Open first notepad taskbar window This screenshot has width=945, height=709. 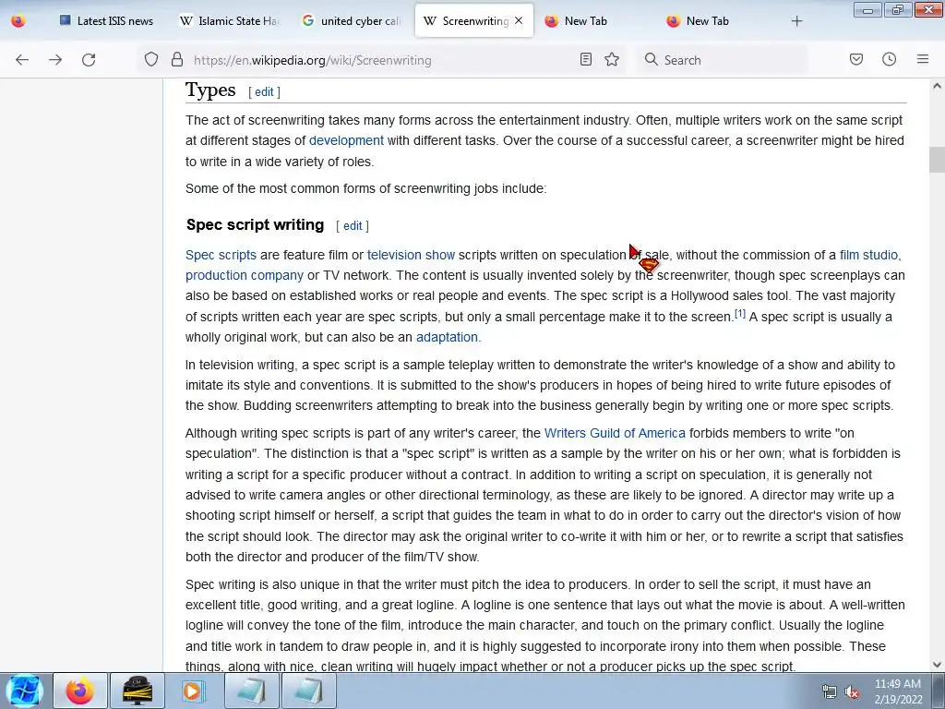click(252, 691)
